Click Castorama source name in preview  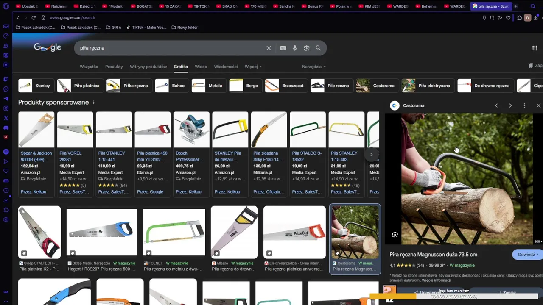(414, 105)
